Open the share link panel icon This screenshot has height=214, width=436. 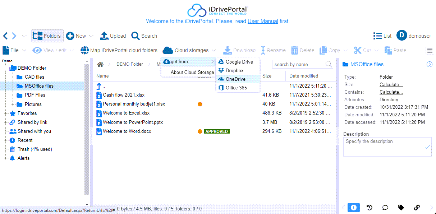[x=417, y=208]
